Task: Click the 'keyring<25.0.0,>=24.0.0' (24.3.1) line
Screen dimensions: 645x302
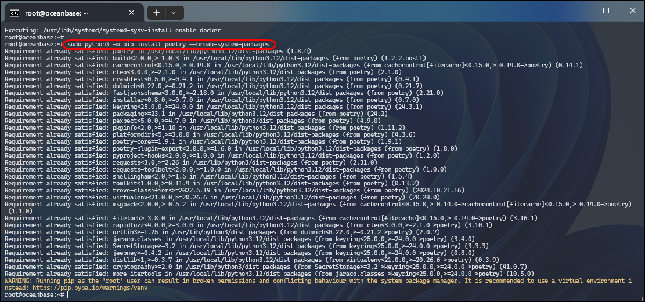Action: click(214, 107)
